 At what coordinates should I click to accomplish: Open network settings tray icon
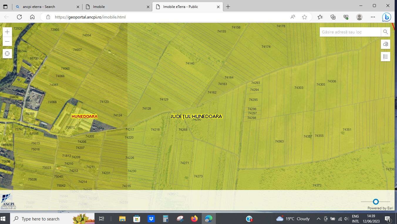(340, 219)
